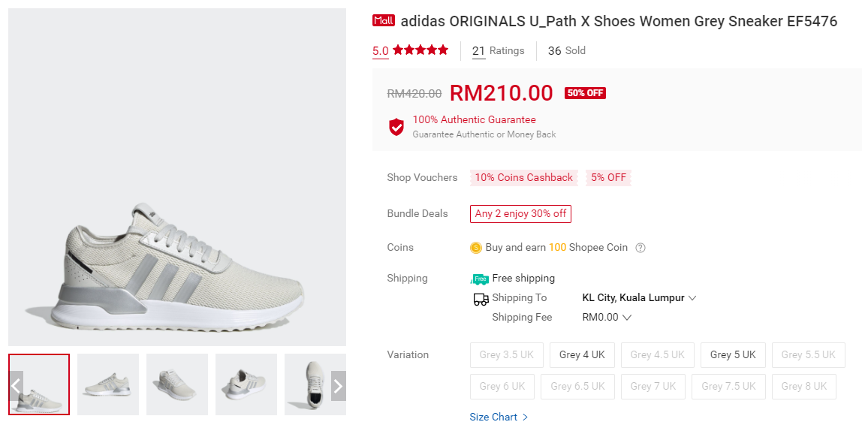862x428 pixels.
Task: Open the Any 2 enjoy 30% off deal
Action: tap(520, 214)
